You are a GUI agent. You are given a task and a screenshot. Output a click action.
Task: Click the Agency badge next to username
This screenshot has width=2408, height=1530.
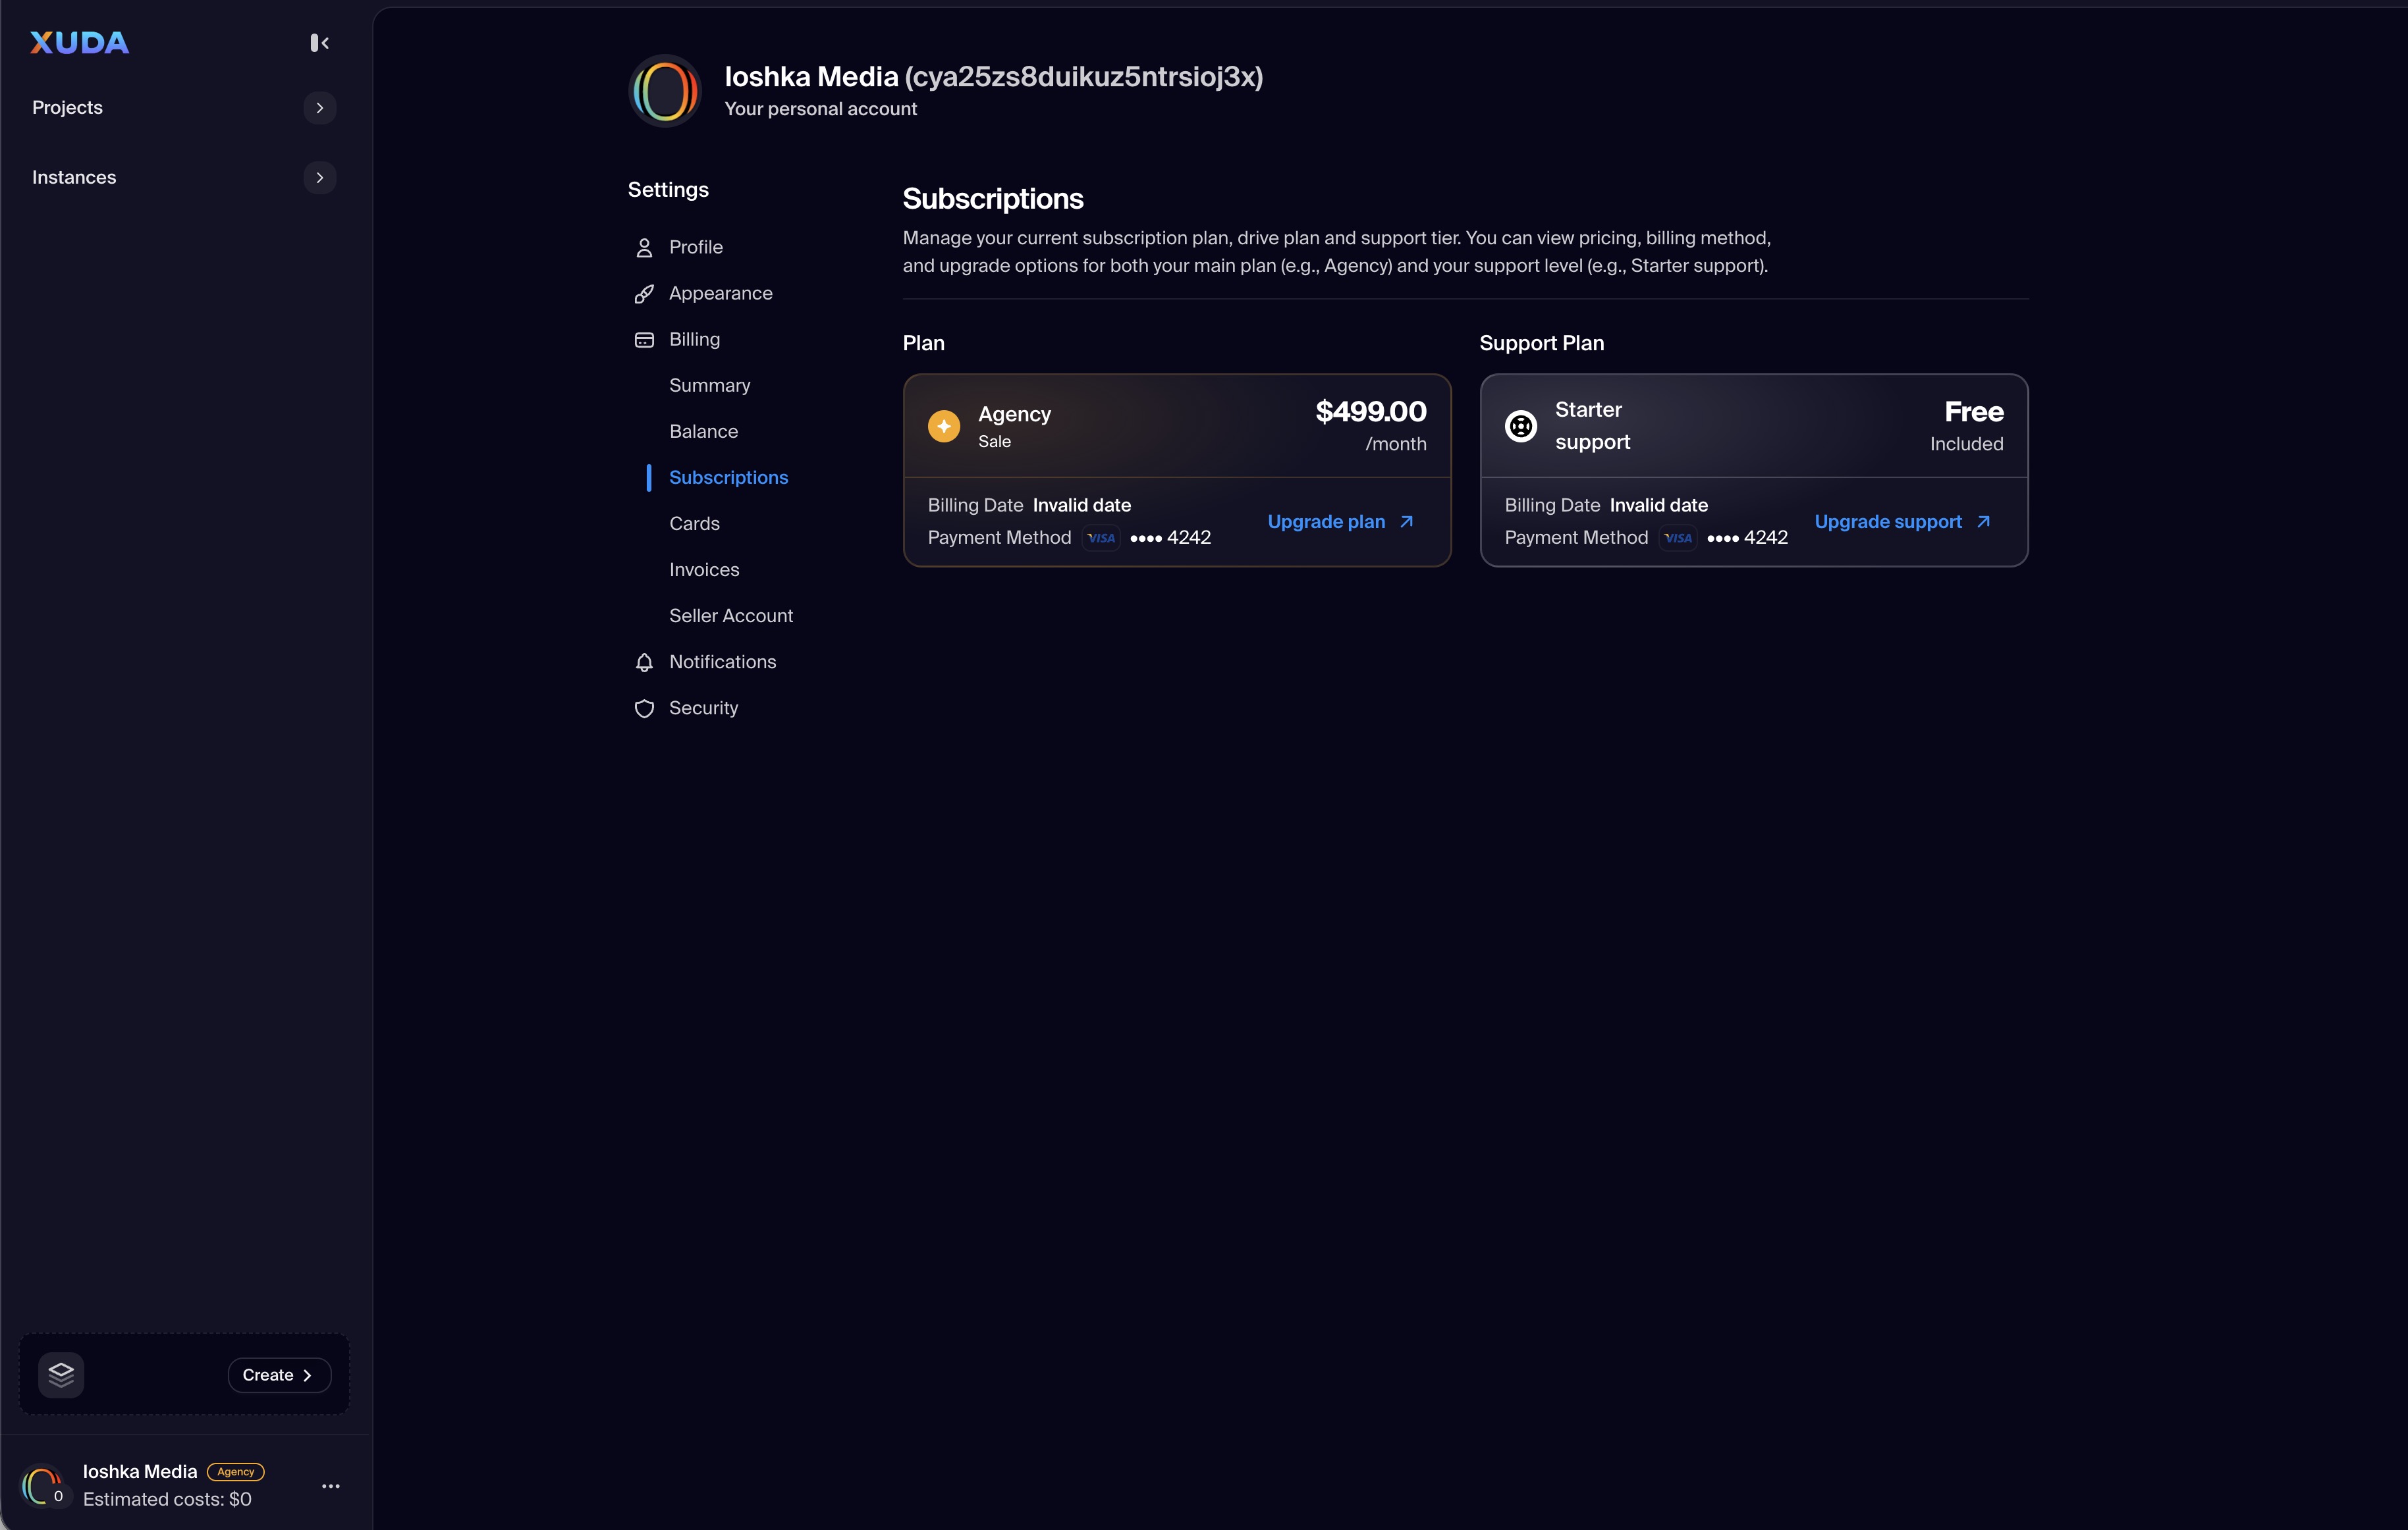(x=236, y=1471)
